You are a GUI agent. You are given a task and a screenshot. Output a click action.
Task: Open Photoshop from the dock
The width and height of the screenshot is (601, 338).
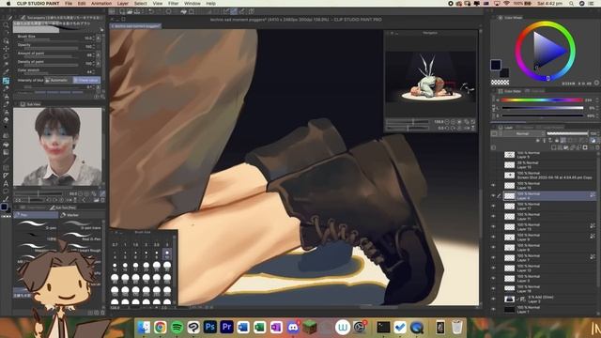(x=210, y=328)
